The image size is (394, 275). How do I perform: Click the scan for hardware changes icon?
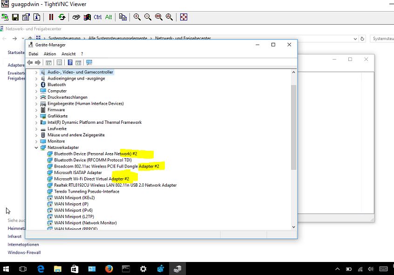click(x=89, y=62)
